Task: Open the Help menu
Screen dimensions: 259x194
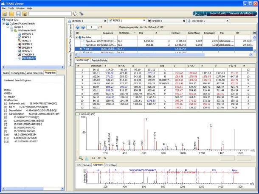Action: point(29,8)
